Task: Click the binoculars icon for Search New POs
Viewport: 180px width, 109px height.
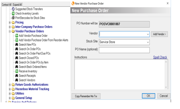Action: pyautogui.click(x=17, y=45)
